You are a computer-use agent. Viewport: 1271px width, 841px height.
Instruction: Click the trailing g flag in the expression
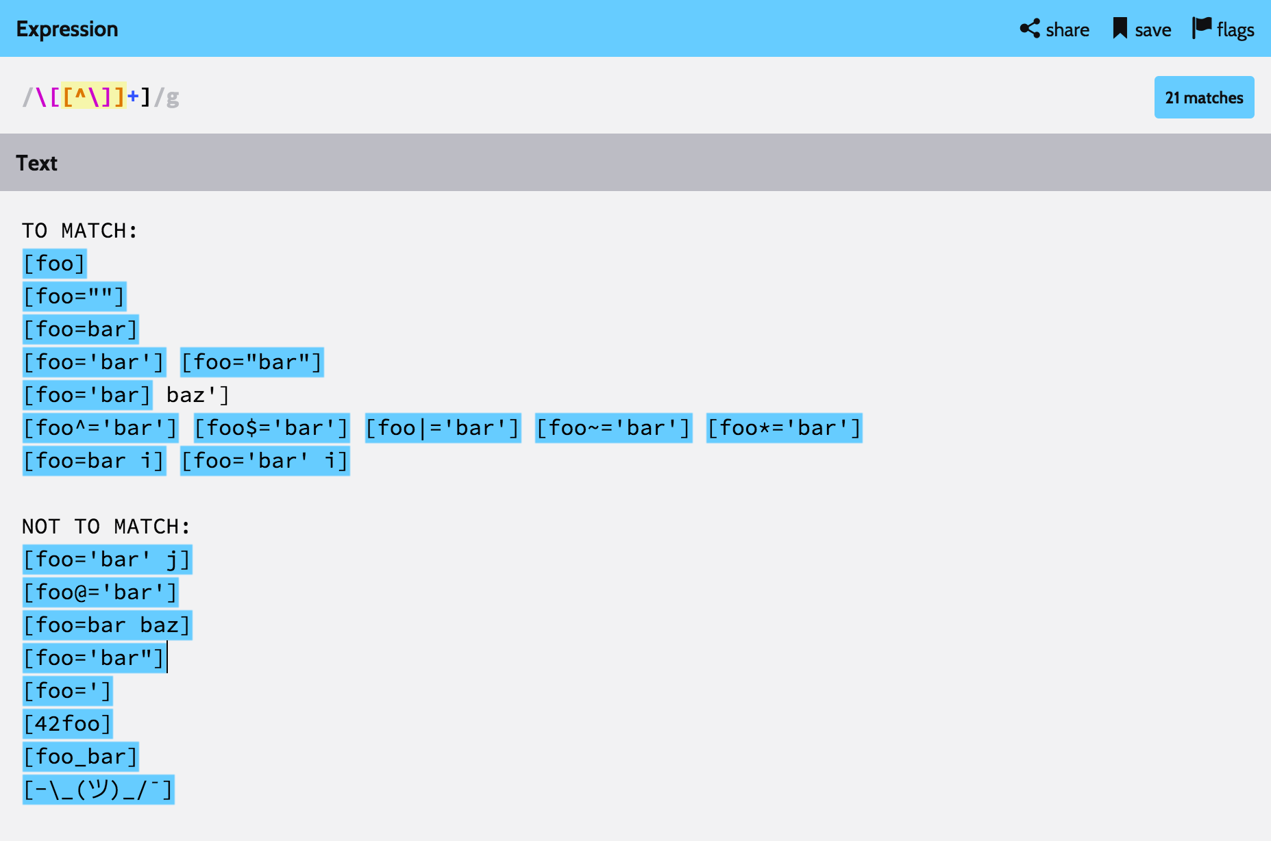coord(173,97)
